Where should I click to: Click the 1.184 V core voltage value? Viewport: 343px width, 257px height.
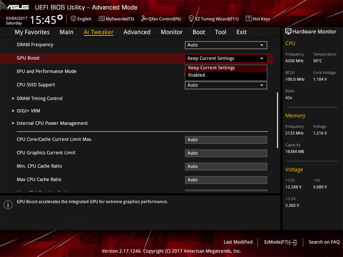pos(320,79)
